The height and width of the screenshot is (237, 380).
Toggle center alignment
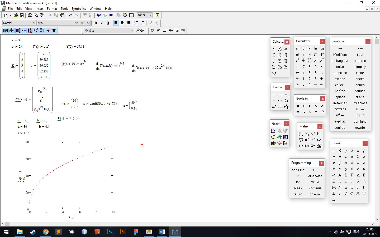122,23
